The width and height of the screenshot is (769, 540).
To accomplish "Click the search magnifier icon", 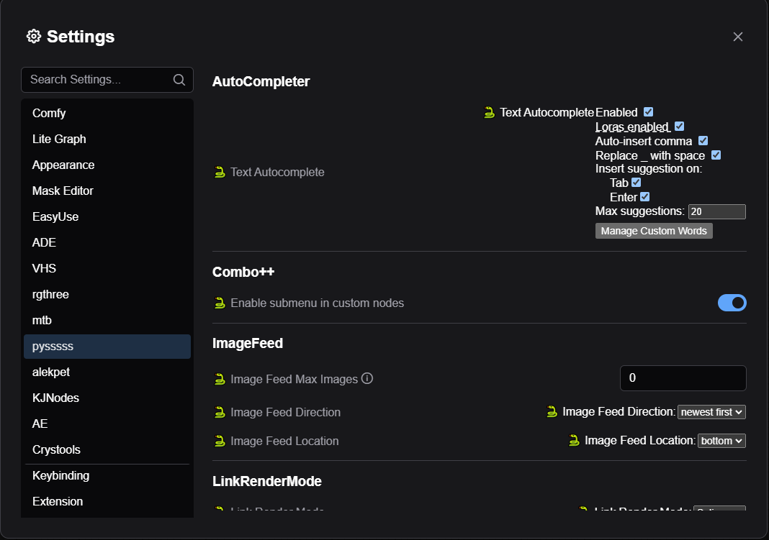I will pos(179,80).
